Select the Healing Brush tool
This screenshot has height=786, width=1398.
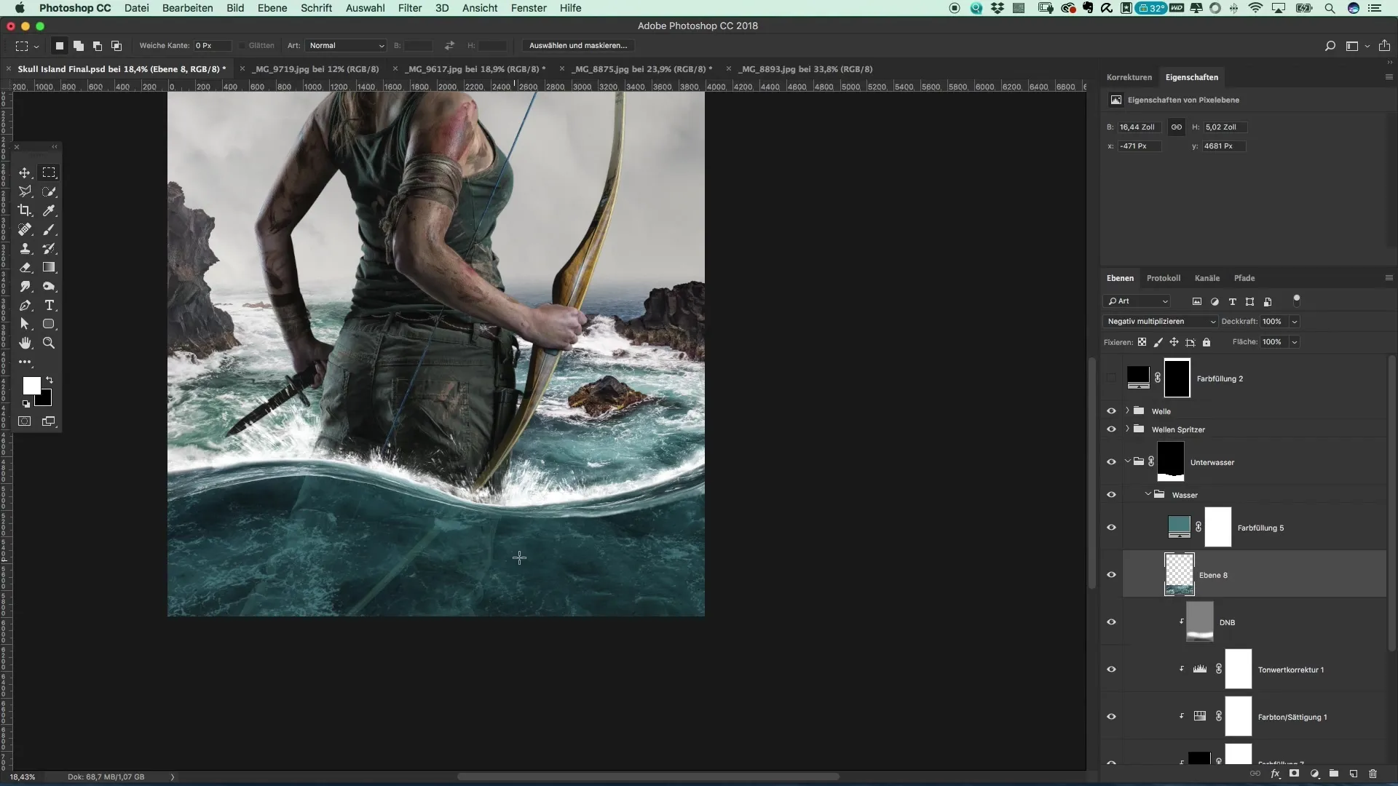click(25, 229)
